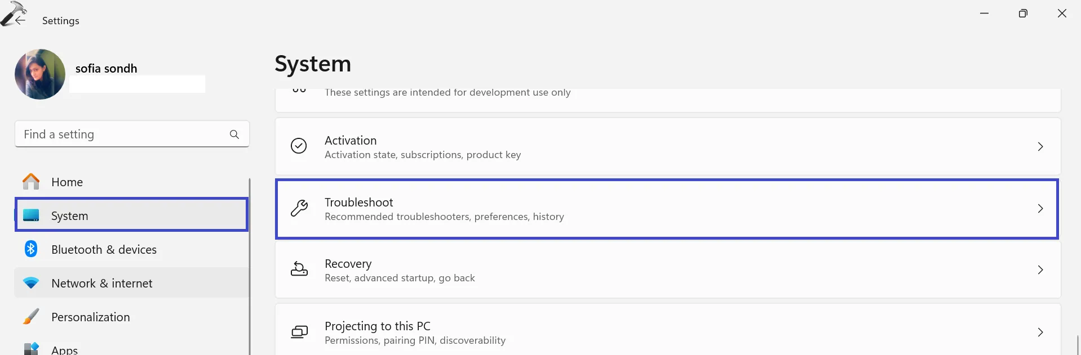Click the Troubleshoot wrench icon
Viewport: 1081px width, 355px height.
click(299, 209)
